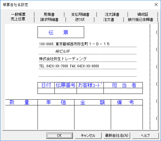Click the 数量 column header

click(x=21, y=102)
